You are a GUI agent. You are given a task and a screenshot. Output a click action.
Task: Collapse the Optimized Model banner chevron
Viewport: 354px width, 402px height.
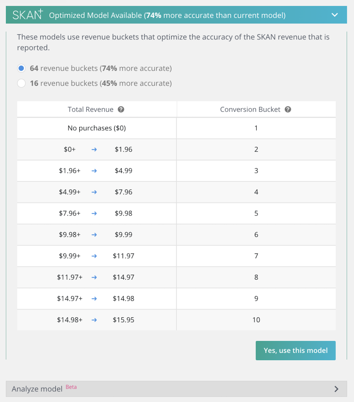tap(335, 15)
